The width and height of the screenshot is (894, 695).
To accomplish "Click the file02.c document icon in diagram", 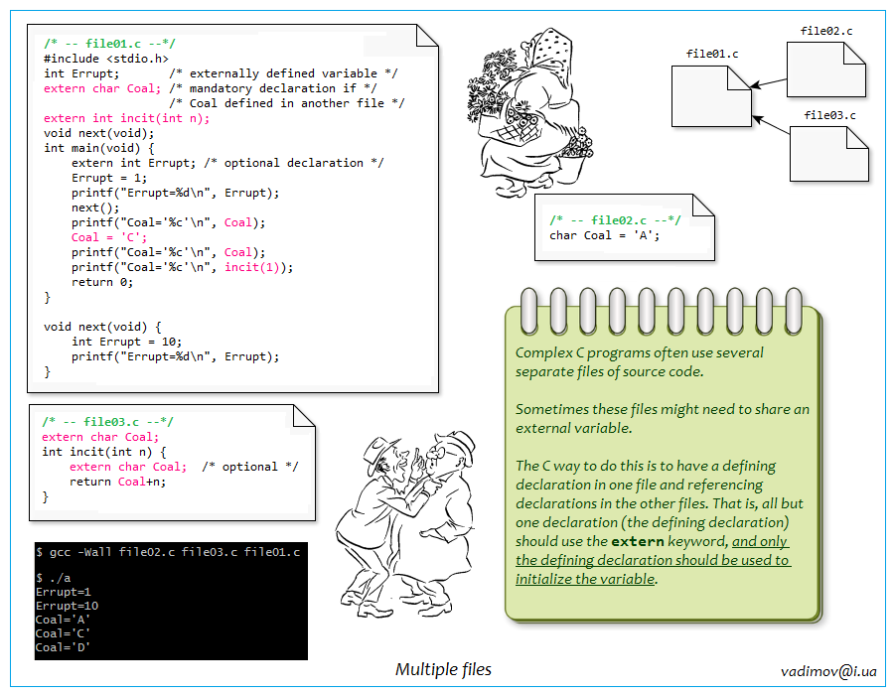I will click(826, 69).
